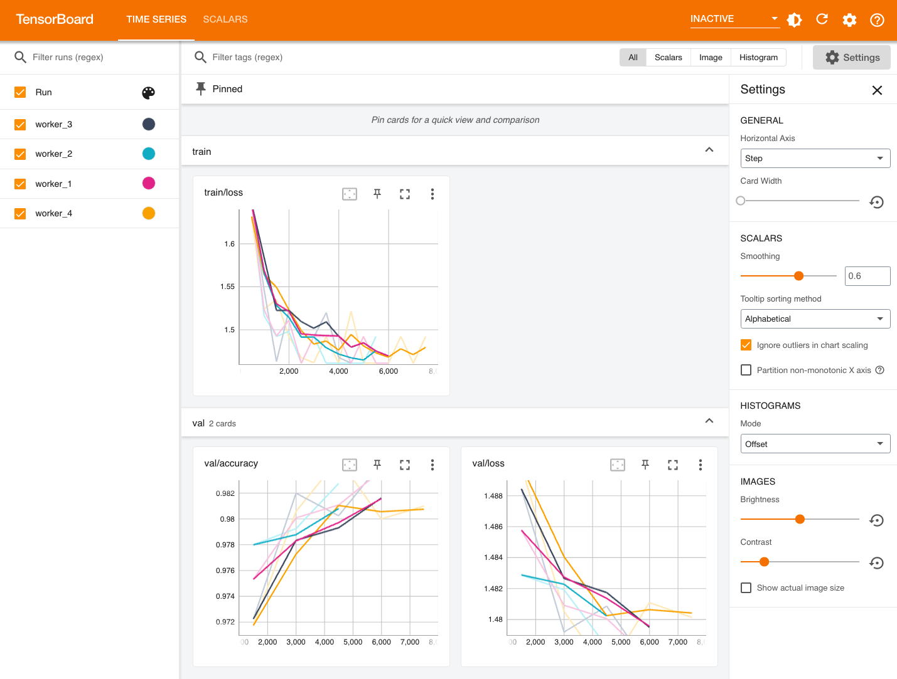Uncheck the worker_4 run
The image size is (897, 679).
coord(20,213)
